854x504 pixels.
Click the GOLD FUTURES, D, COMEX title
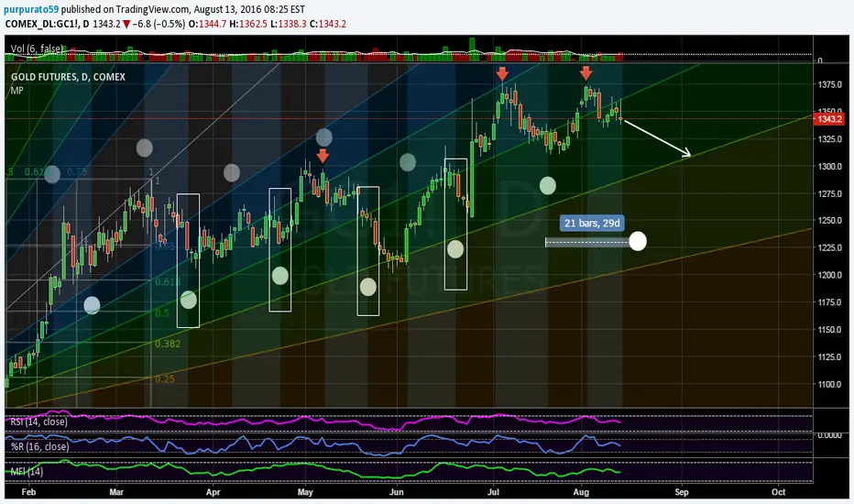point(68,77)
